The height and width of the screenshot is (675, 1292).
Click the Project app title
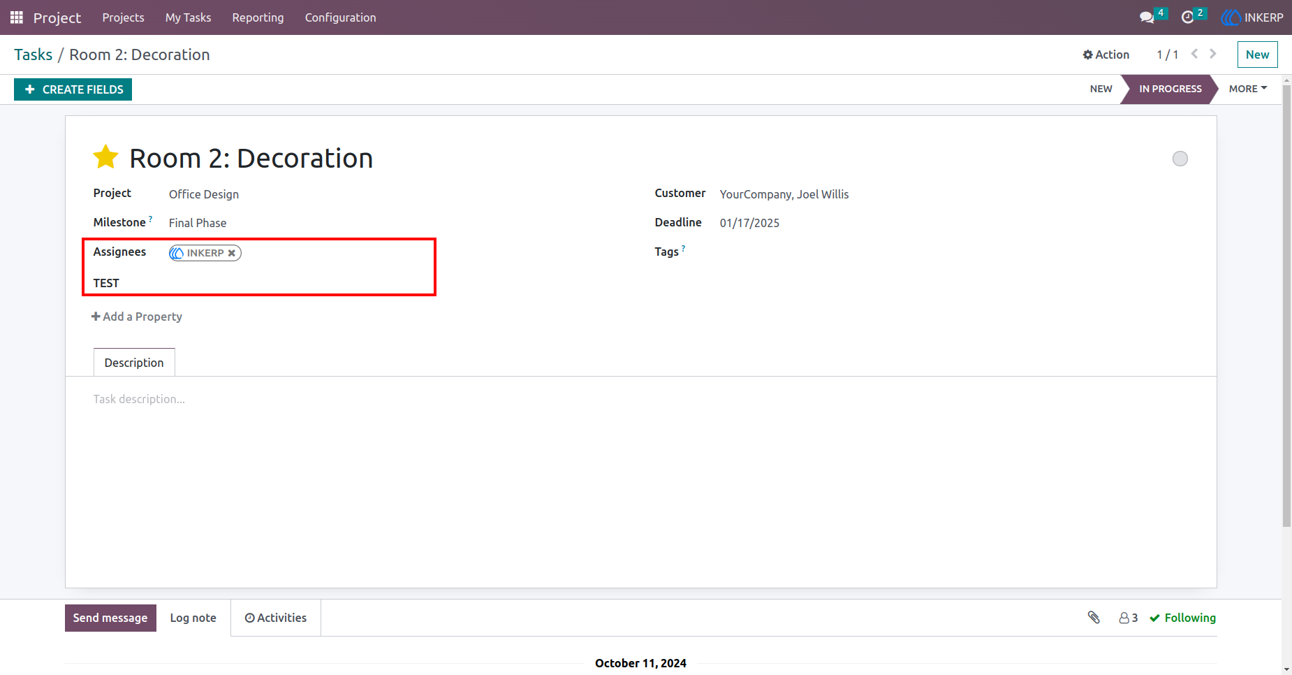point(57,17)
